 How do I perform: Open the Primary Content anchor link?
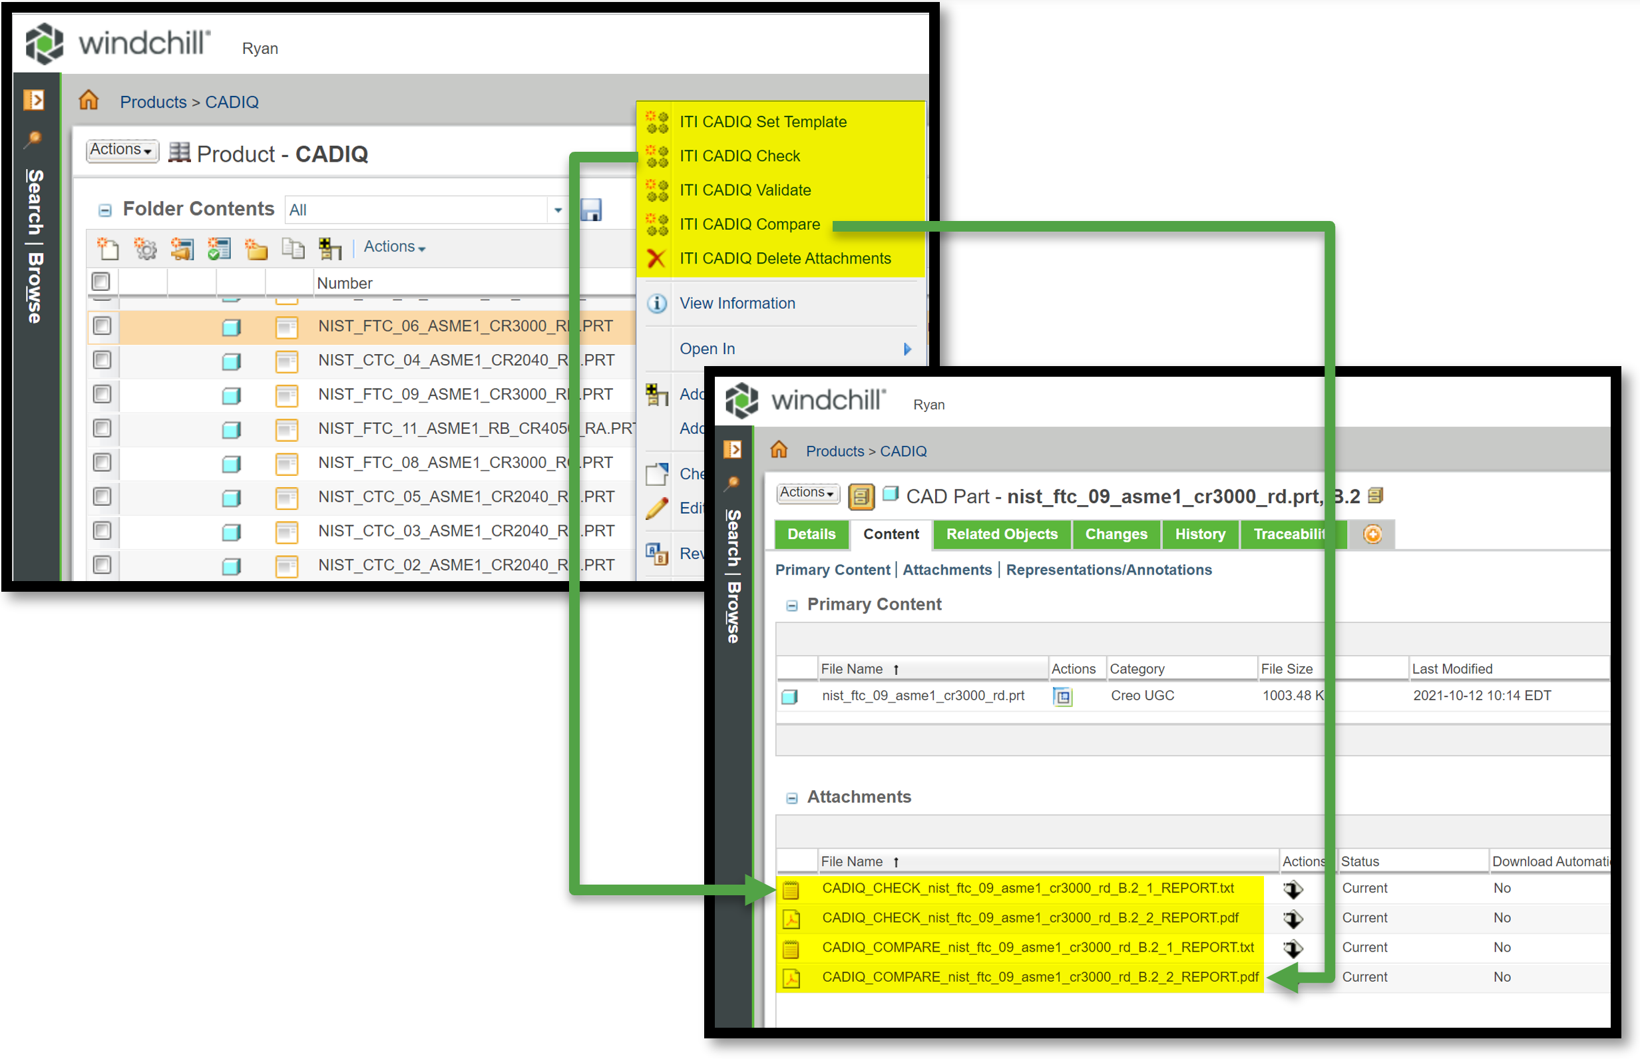[832, 570]
